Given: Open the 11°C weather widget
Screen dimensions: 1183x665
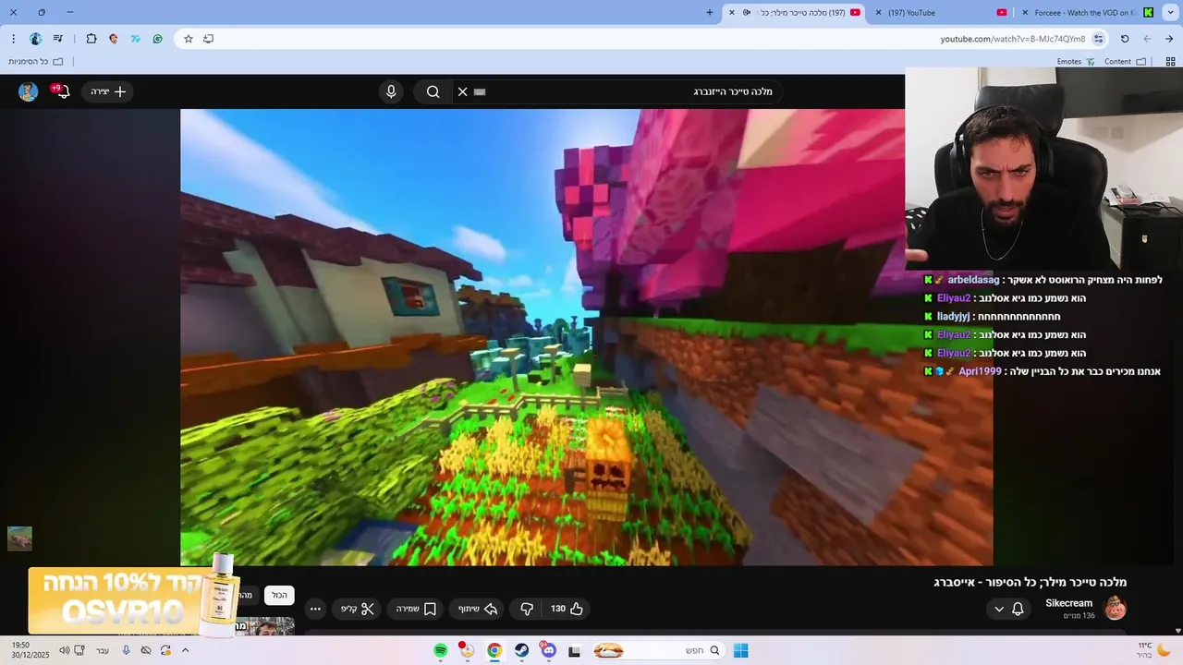Looking at the screenshot, I should 1153,650.
